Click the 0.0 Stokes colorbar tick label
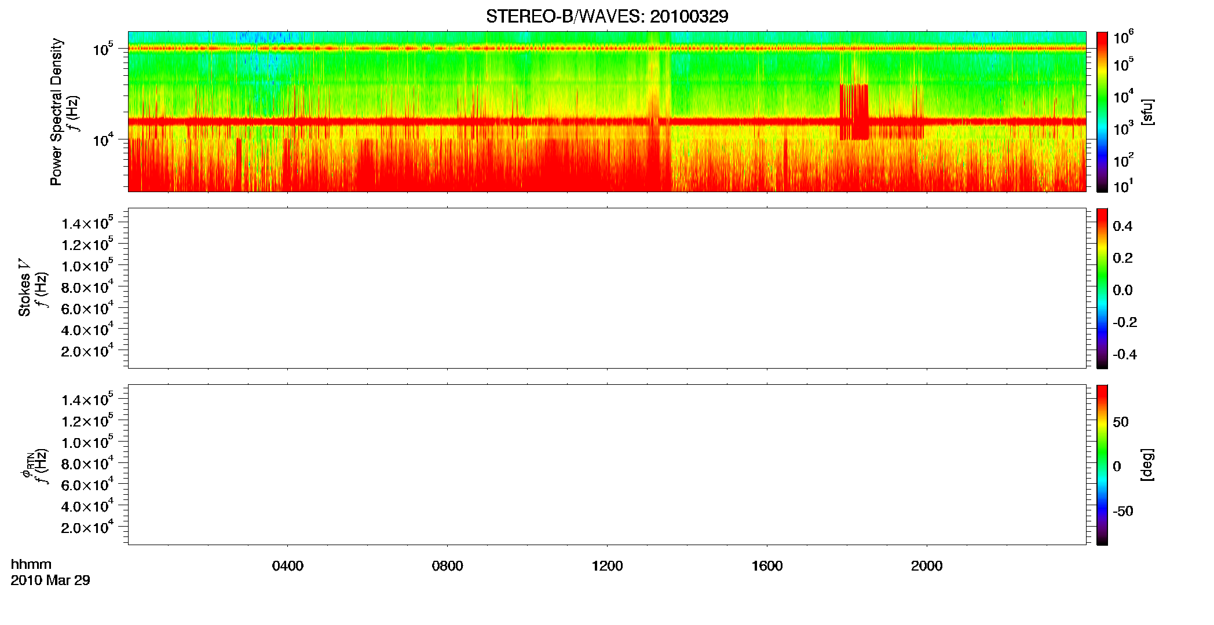Screen dimensions: 1214x625 (1122, 291)
